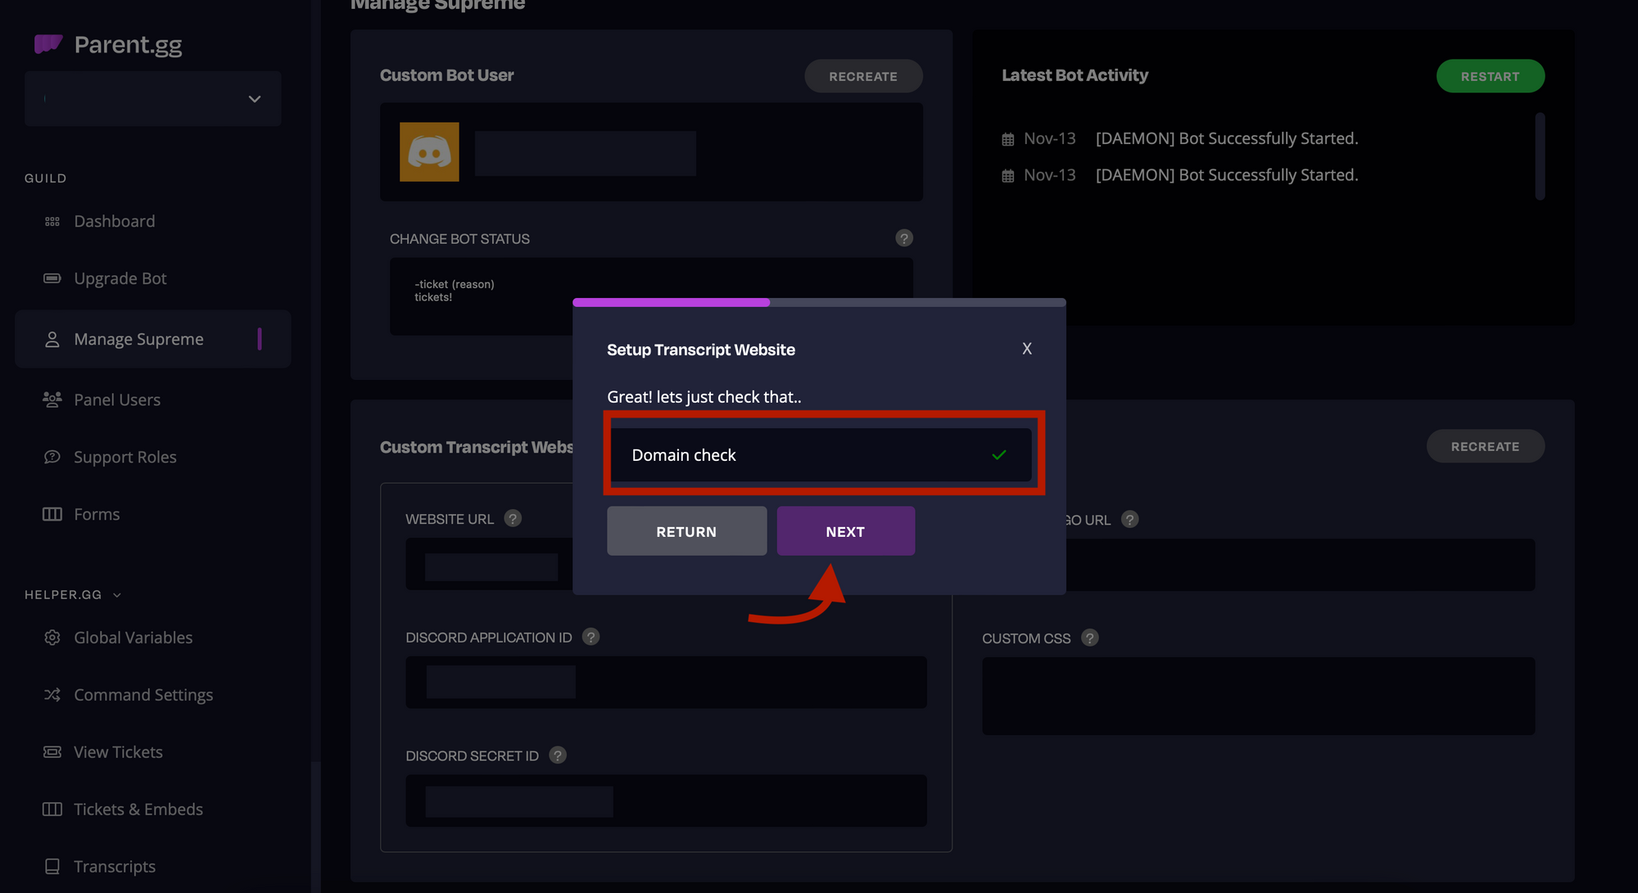This screenshot has width=1638, height=893.
Task: Click the Manage Supreme user icon
Action: pos(52,339)
